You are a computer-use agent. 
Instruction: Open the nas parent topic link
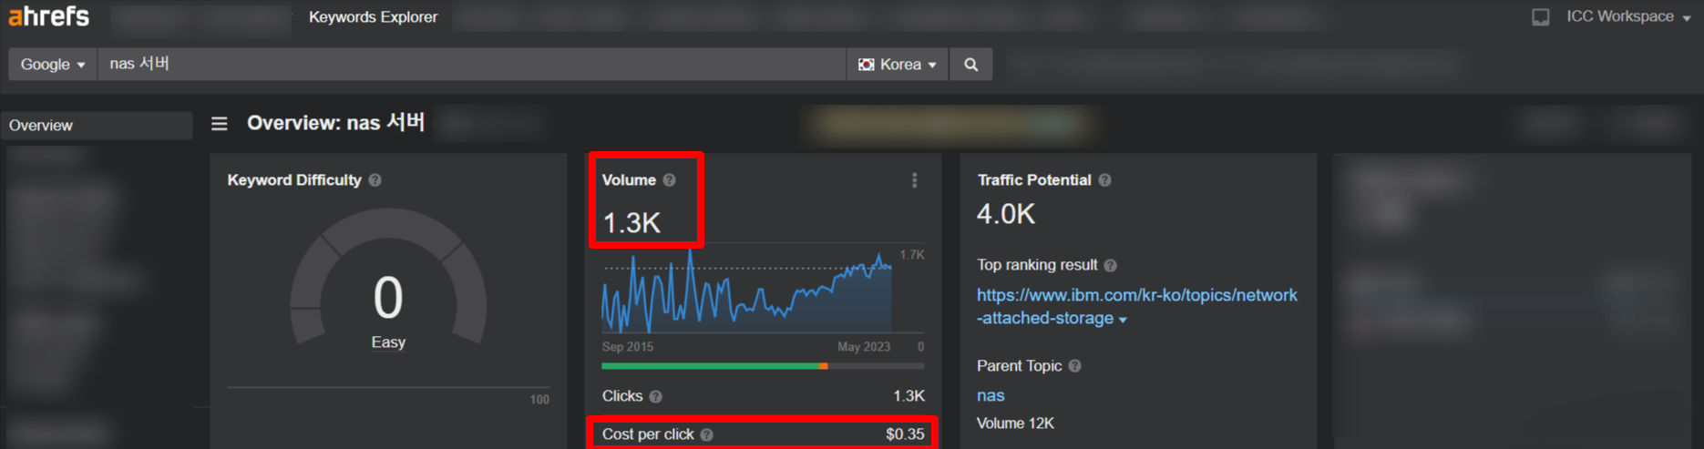pos(991,395)
